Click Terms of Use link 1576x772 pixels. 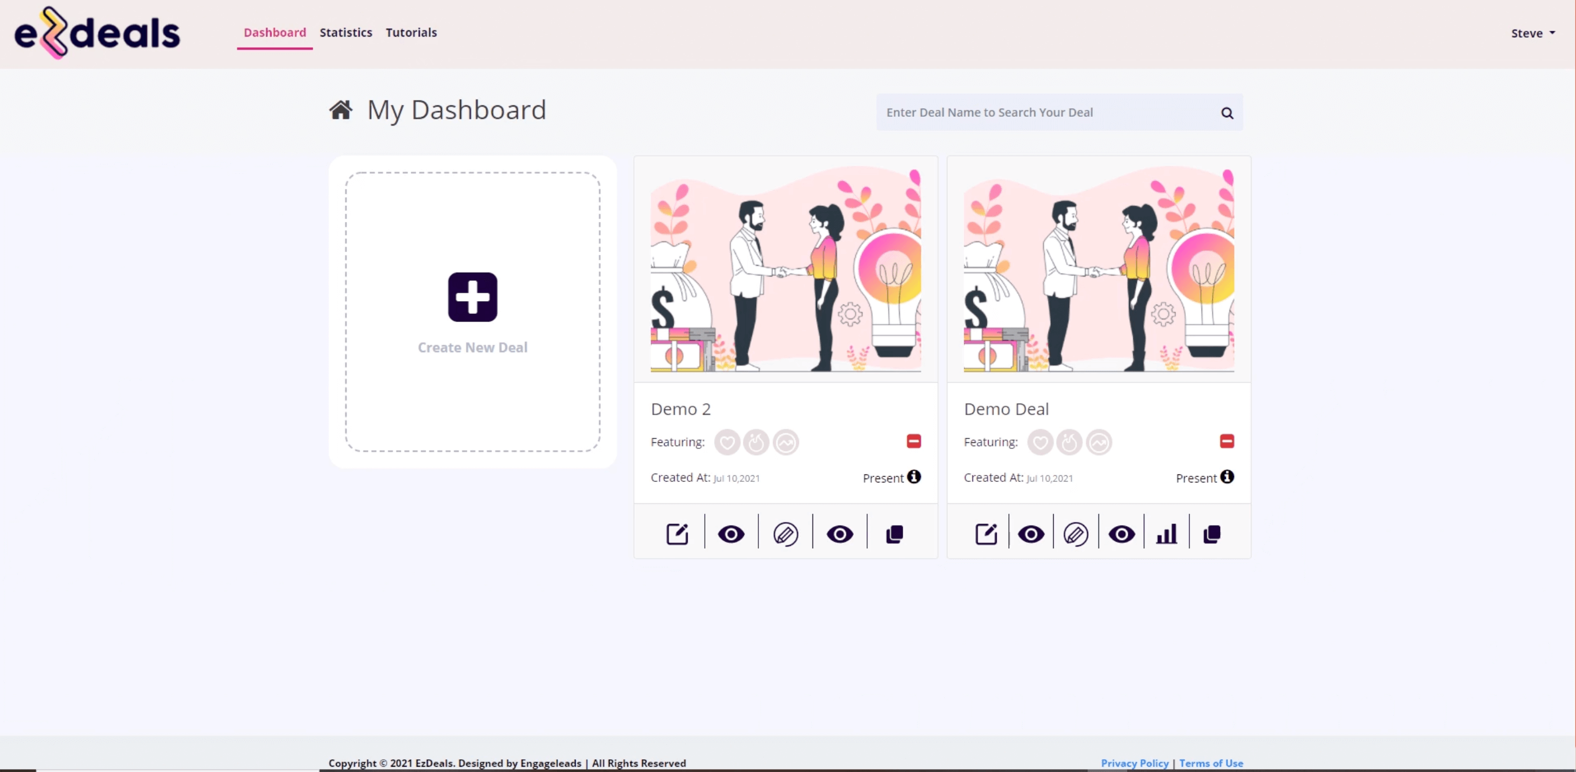[1211, 763]
